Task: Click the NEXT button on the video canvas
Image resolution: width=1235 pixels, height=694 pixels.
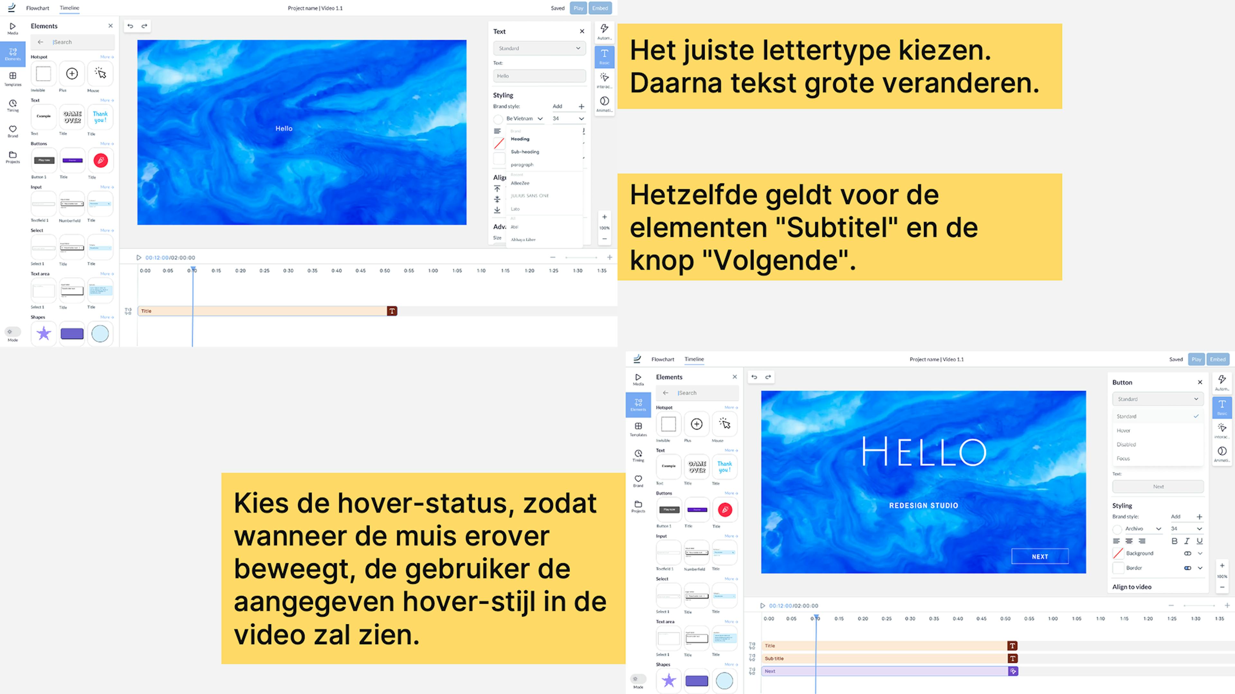Action: (x=1039, y=556)
